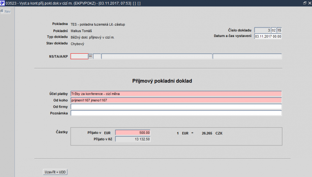Edit the Přijato v EUR amount 500.00
The width and height of the screenshot is (312, 177).
133,133
